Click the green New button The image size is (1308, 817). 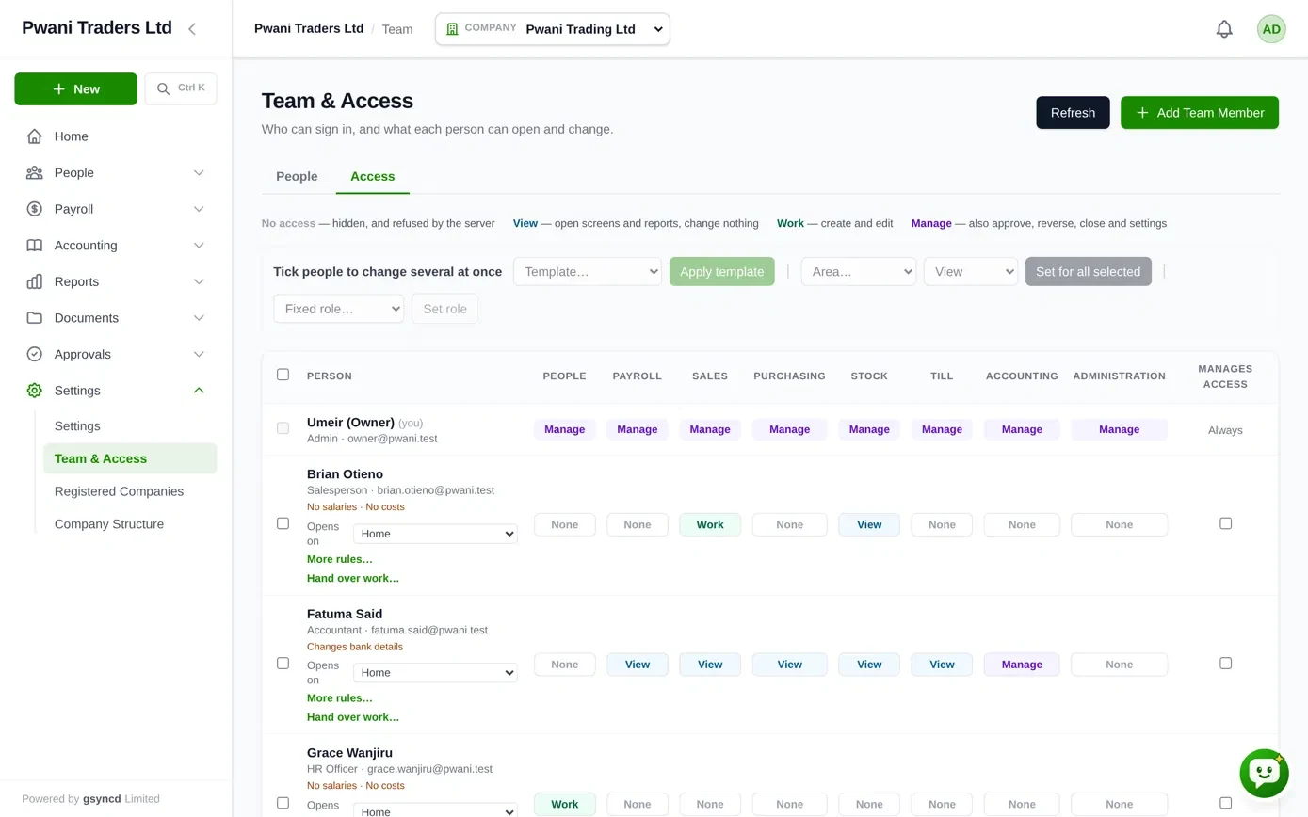[x=75, y=88]
